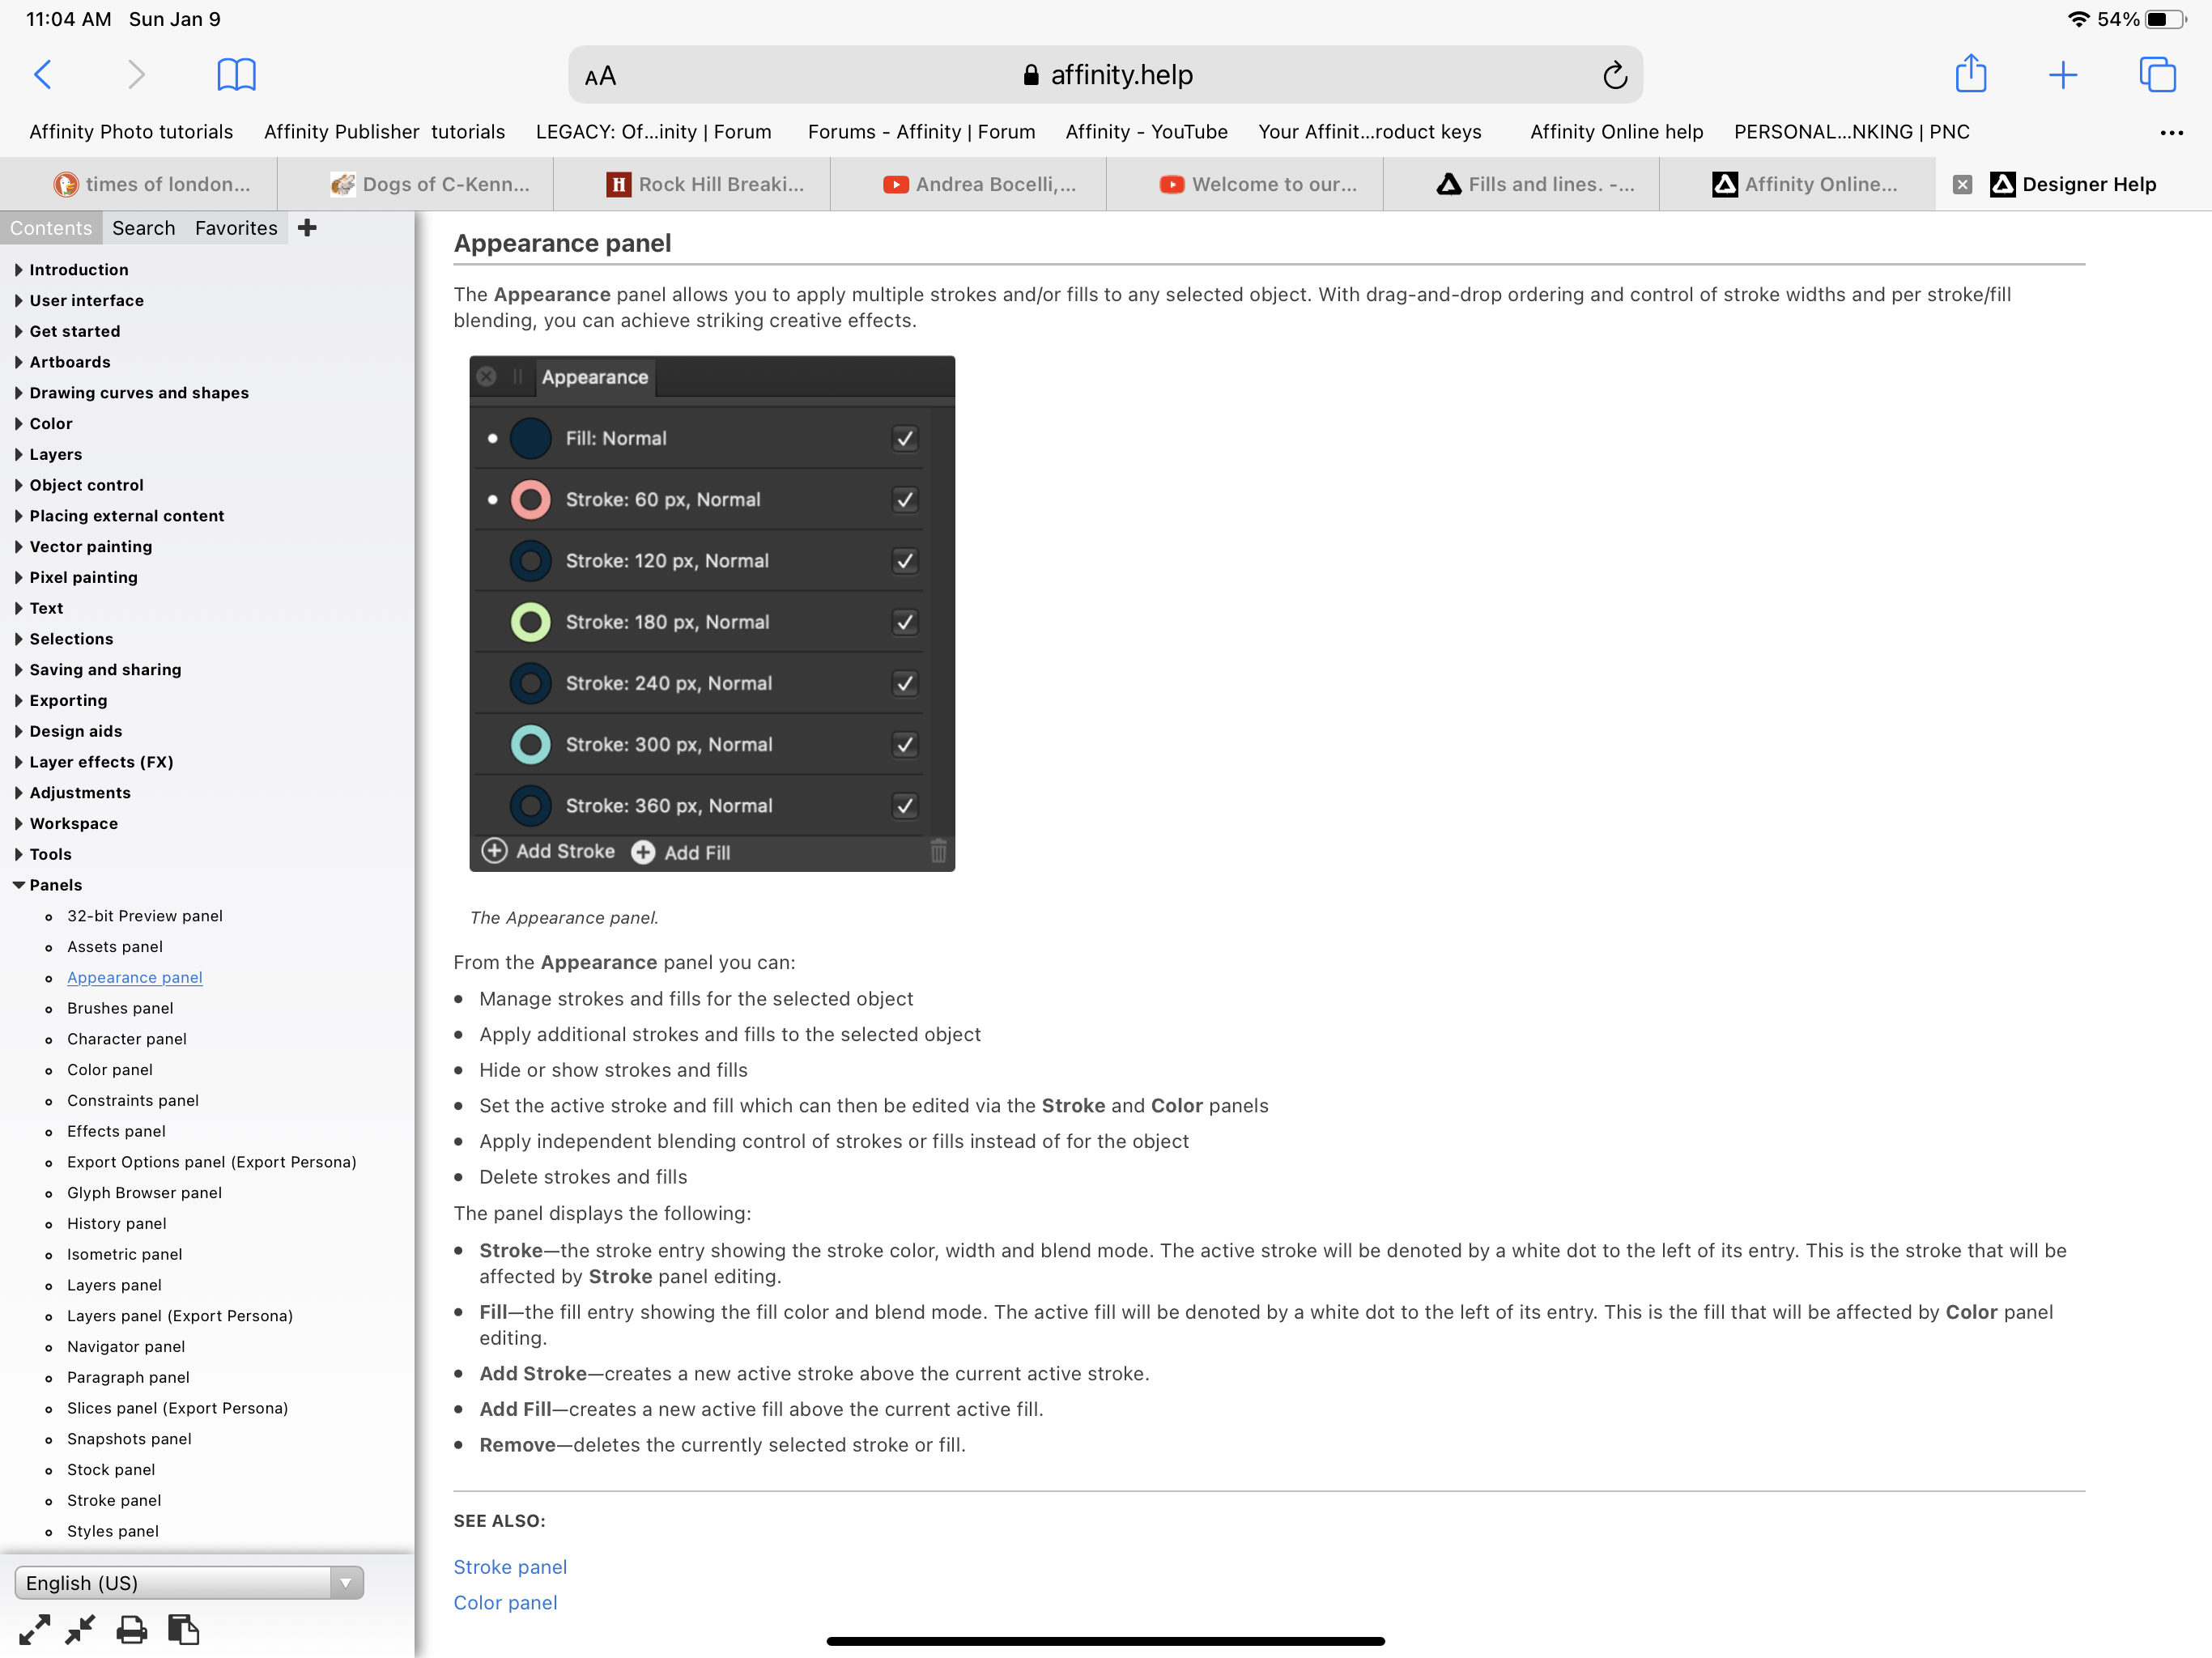2212x1658 pixels.
Task: Click the Add Fill icon in the Appearance panel
Action: point(642,853)
